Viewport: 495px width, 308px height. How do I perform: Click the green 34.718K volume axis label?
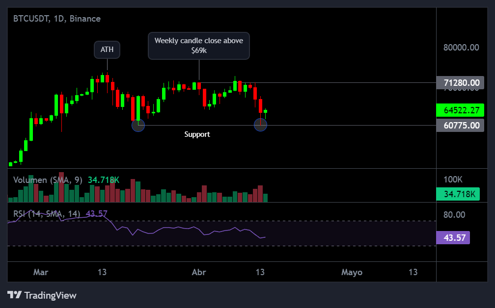tap(458, 194)
